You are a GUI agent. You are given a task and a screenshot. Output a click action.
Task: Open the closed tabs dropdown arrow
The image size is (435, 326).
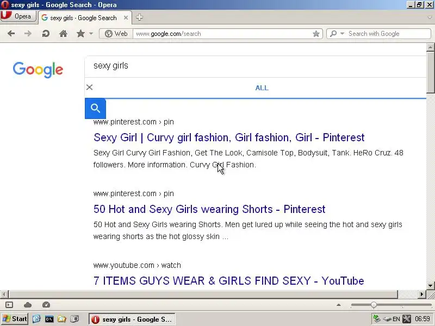pyautogui.click(x=430, y=17)
